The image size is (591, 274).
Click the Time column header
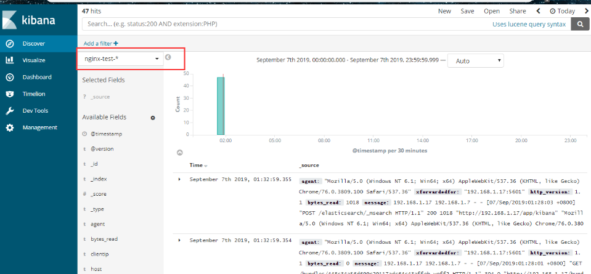(x=196, y=165)
